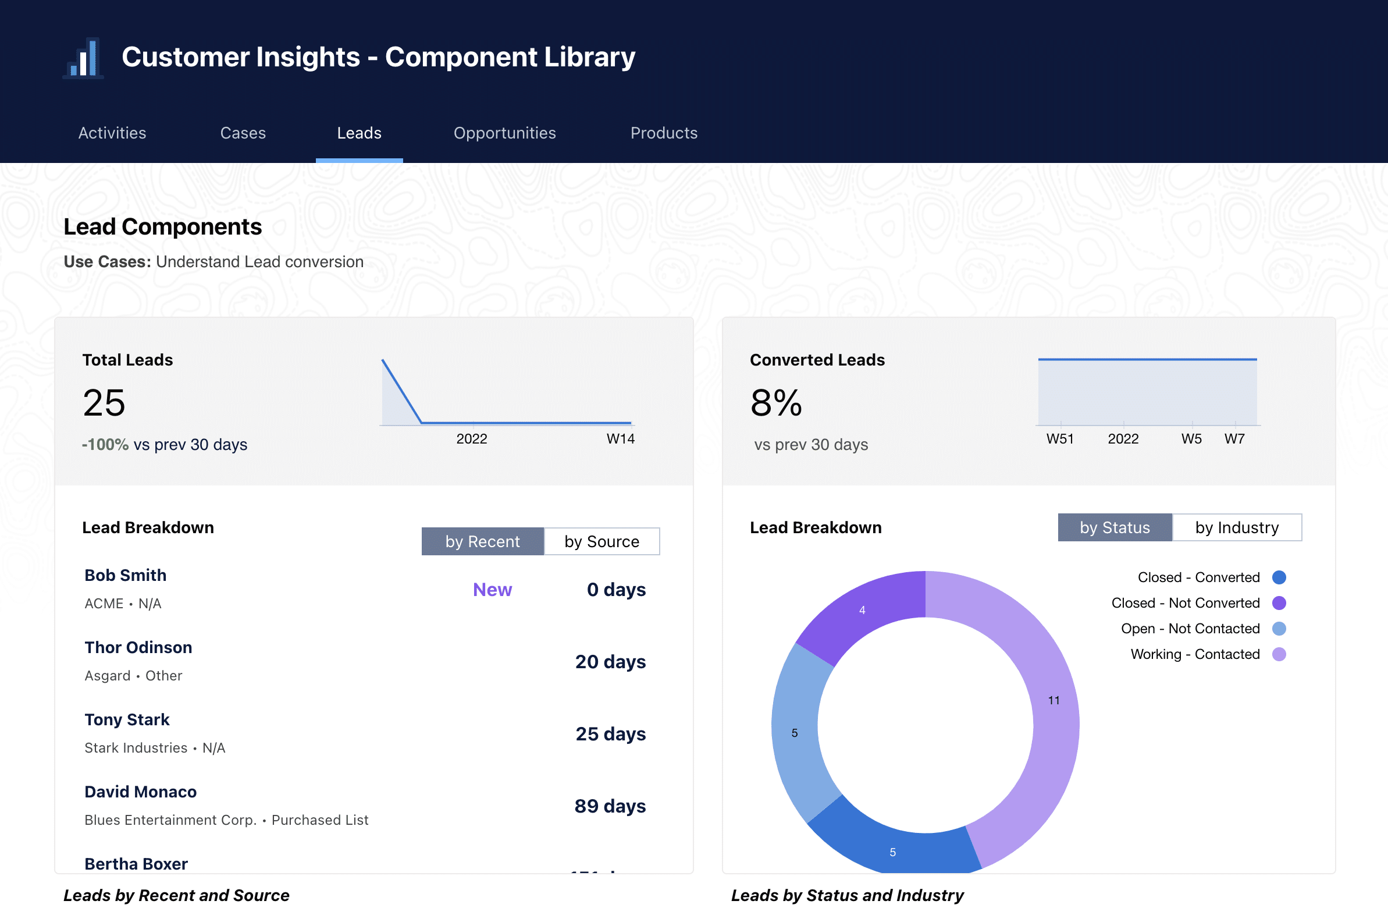
Task: Click the Closed - Converted legend dot
Action: 1279,577
